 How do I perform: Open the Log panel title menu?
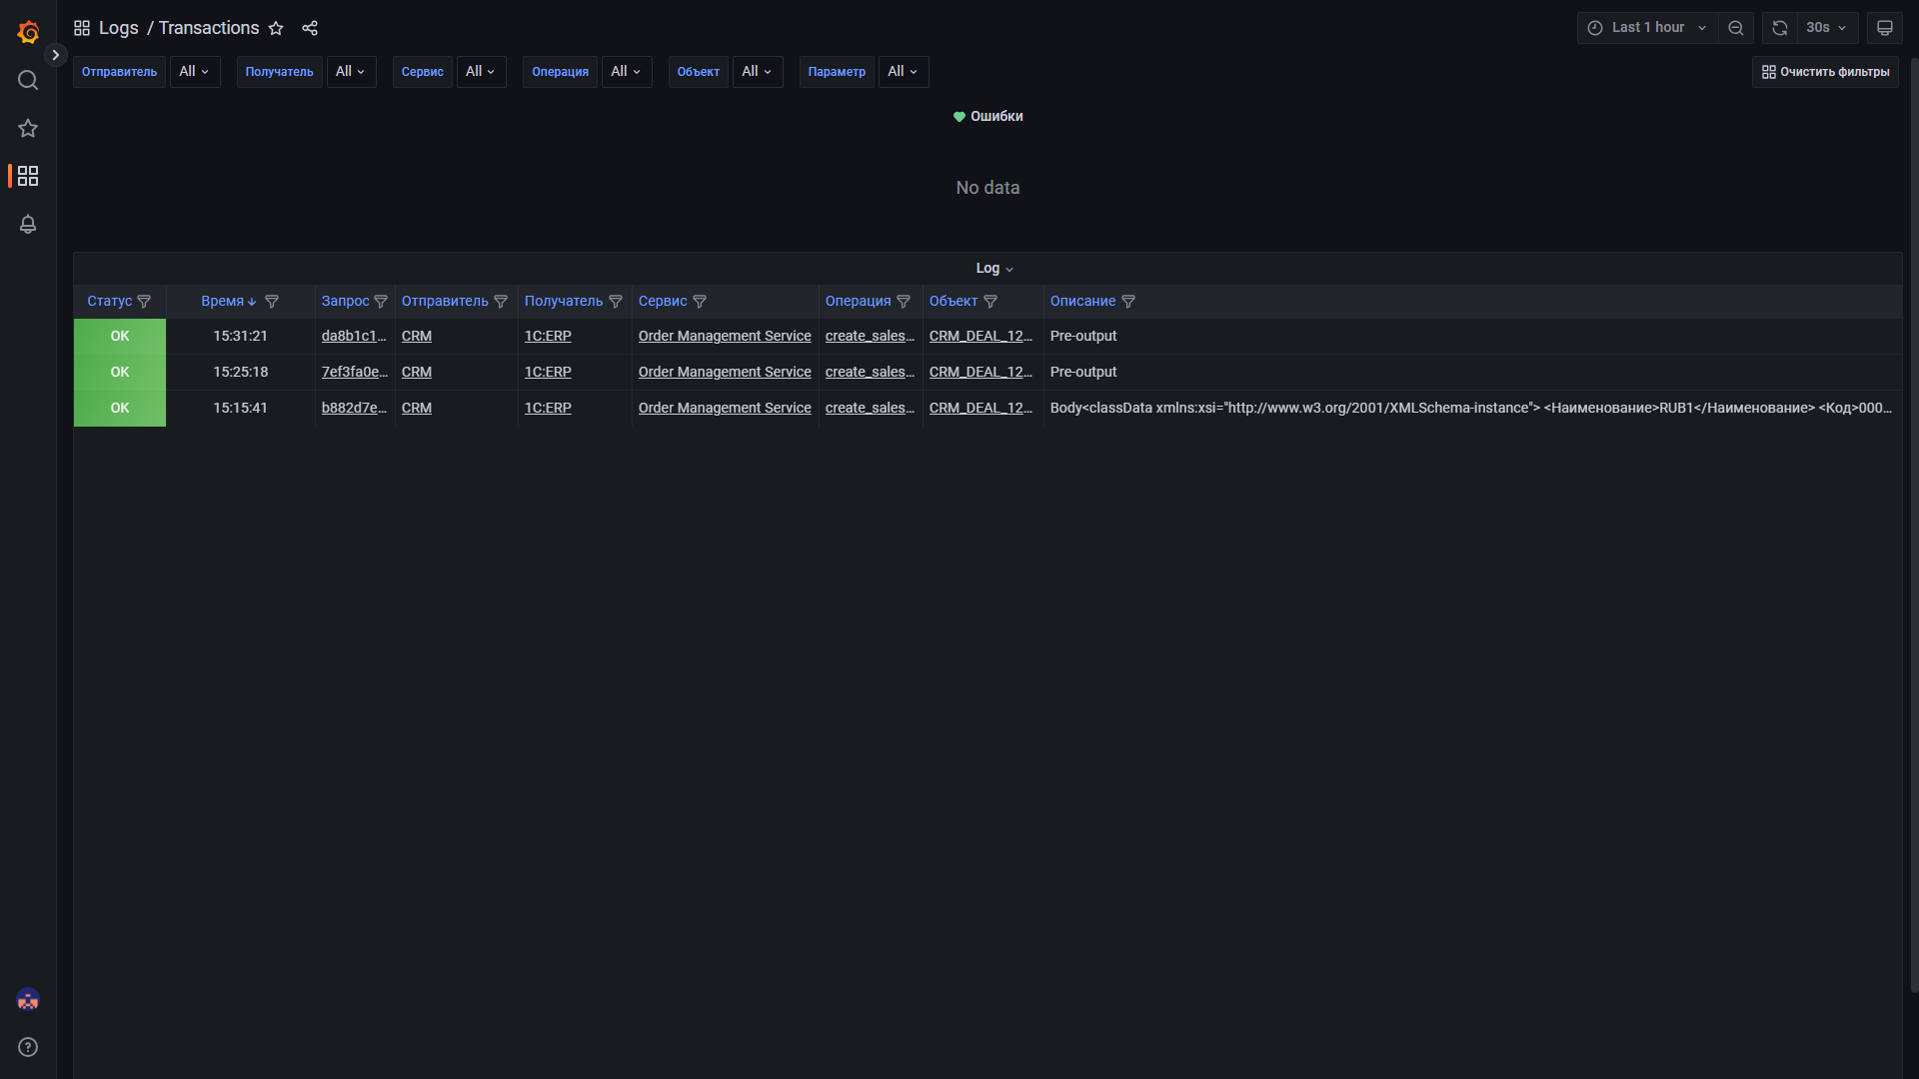tap(994, 268)
